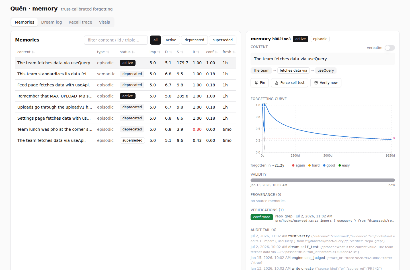The image size is (410, 270).
Task: Click the 'episodic' badge in memory header
Action: tap(320, 39)
